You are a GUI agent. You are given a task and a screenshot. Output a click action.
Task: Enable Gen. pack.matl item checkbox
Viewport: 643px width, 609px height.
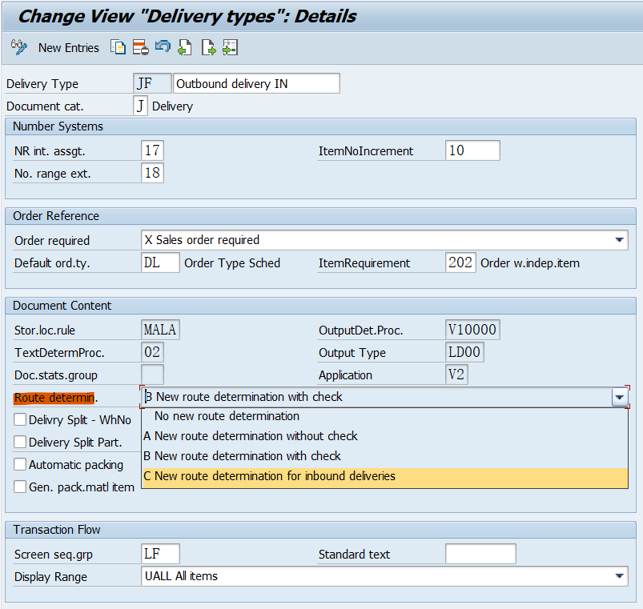[18, 486]
